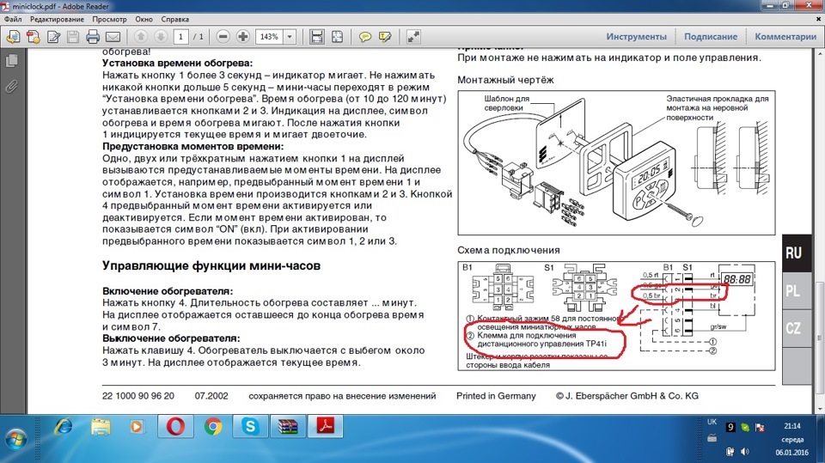
Task: Click the power plug tray icon
Action: point(730,452)
